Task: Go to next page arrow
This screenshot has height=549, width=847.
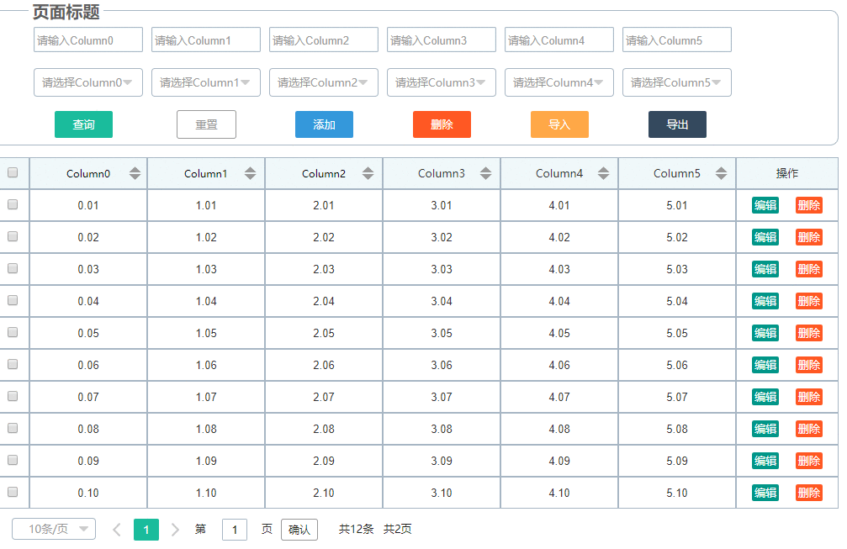Action: 175,530
